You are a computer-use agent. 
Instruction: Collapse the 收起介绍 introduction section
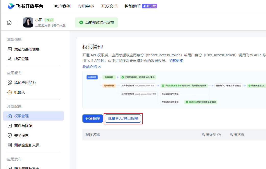click(x=92, y=67)
